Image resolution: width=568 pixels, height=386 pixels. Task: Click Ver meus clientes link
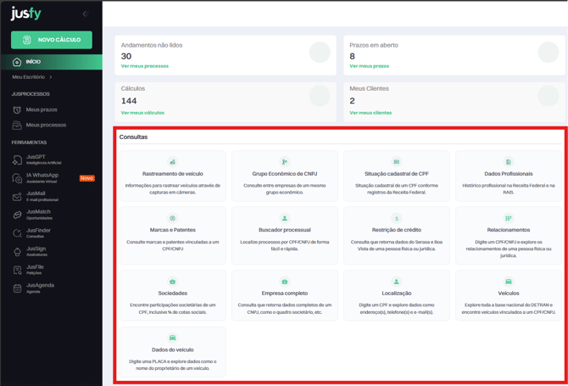click(370, 113)
